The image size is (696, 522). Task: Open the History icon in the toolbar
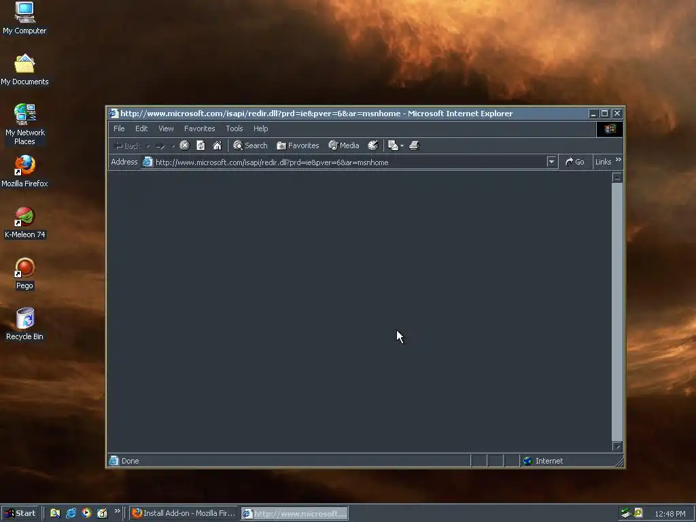373,145
